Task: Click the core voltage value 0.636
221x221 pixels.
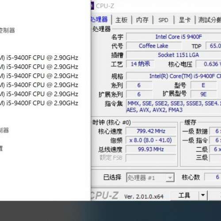Action: pos(208,64)
